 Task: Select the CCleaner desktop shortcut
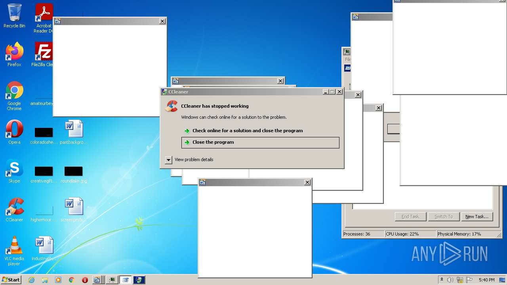14,210
